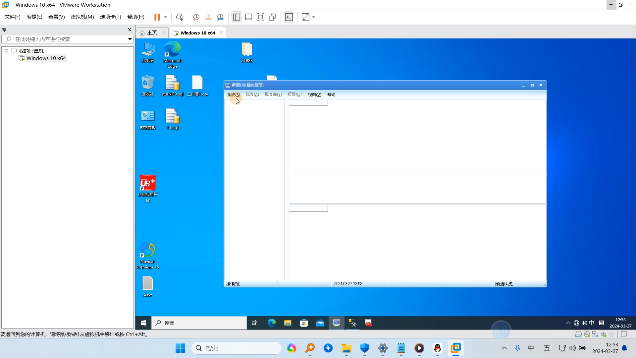The width and height of the screenshot is (636, 358).
Task: Expand the library search dropdown arrow
Action: [x=130, y=39]
